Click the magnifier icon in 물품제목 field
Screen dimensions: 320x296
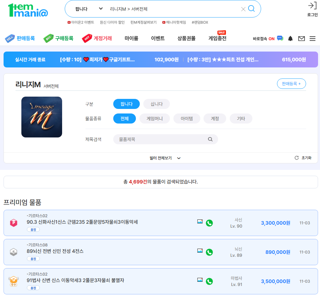[x=210, y=139]
